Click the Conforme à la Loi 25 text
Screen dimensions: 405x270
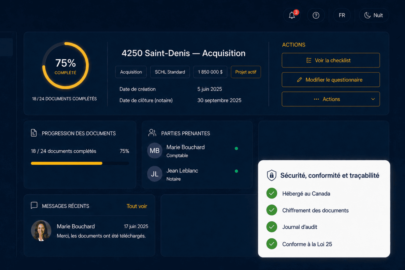307,244
